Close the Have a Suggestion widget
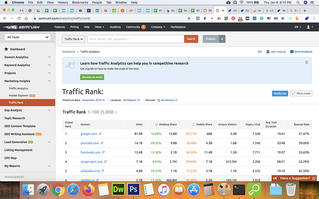 [x=314, y=178]
